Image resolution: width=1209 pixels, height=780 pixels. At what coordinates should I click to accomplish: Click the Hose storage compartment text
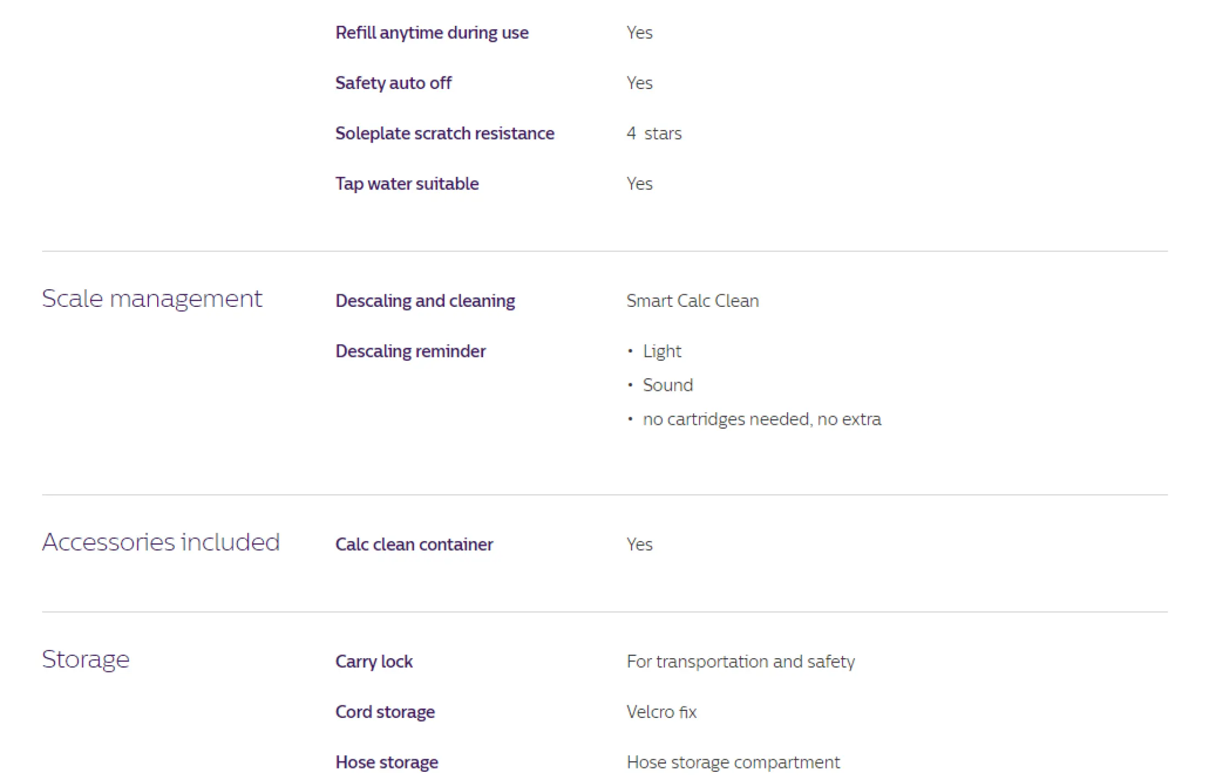pos(733,762)
